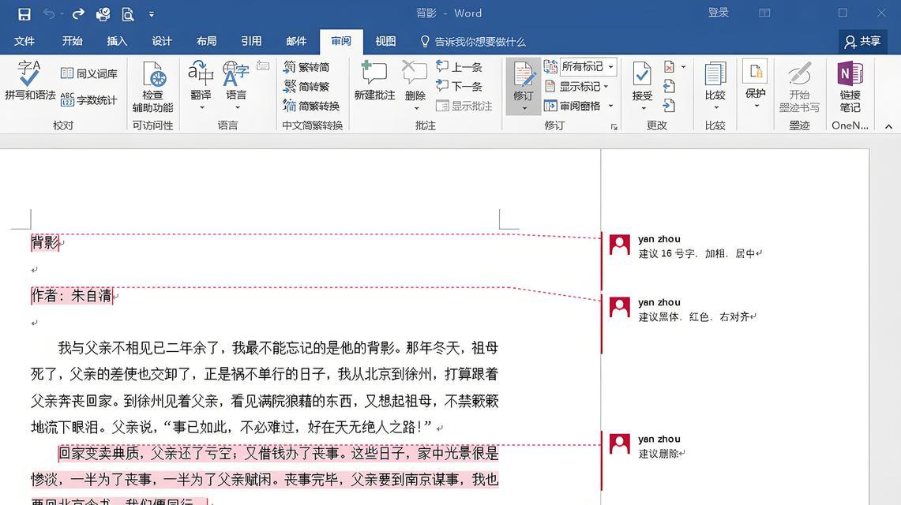Image resolution: width=901 pixels, height=505 pixels.
Task: Click the Save icon in quick access toolbar
Action: (24, 13)
